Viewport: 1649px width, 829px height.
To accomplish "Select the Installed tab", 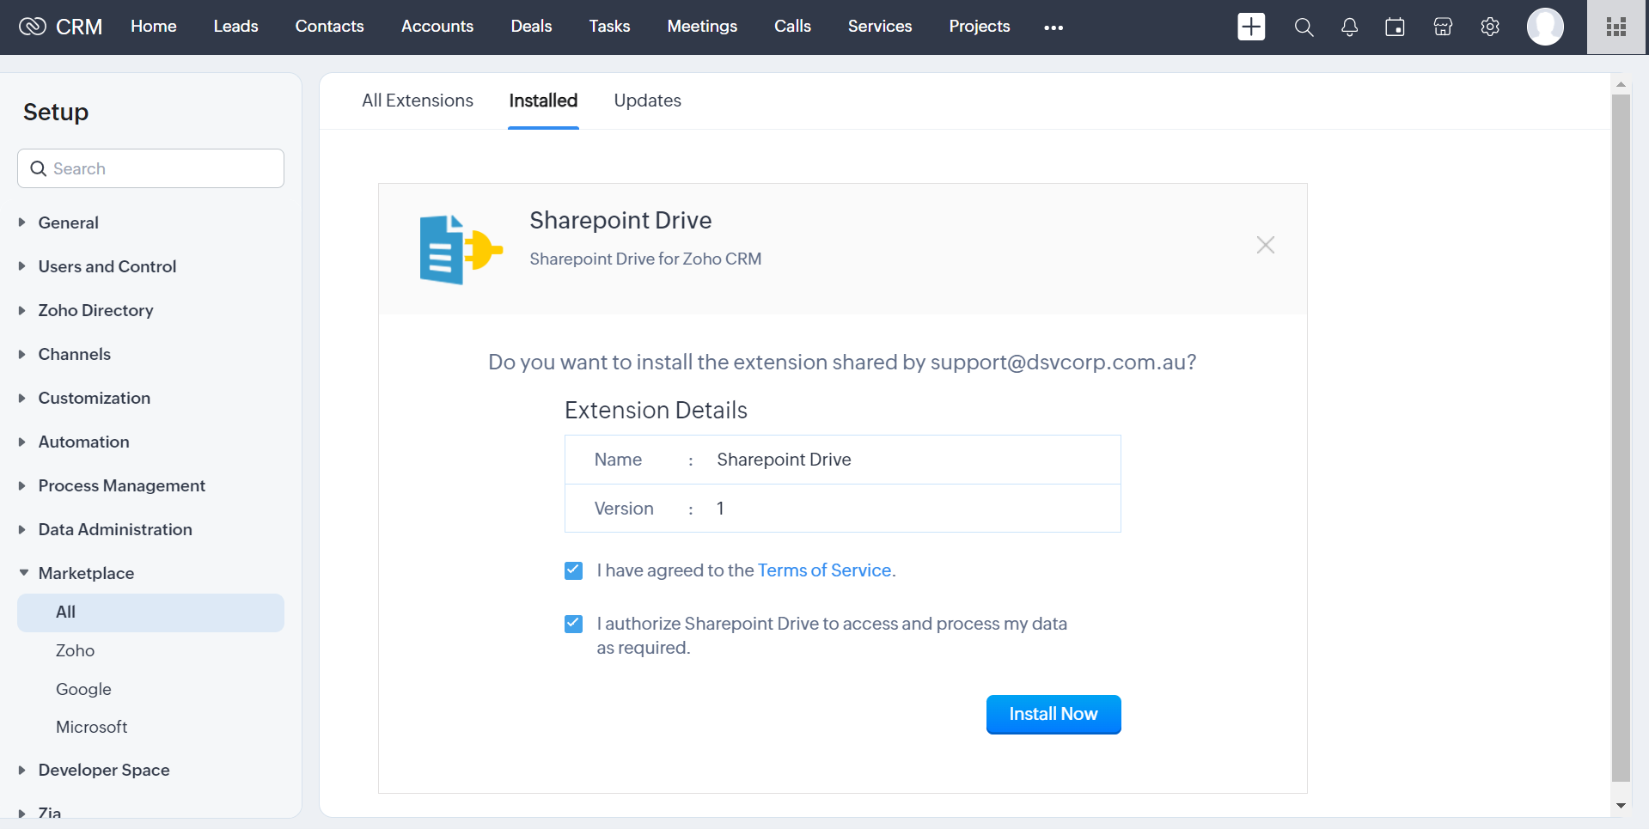I will click(543, 101).
